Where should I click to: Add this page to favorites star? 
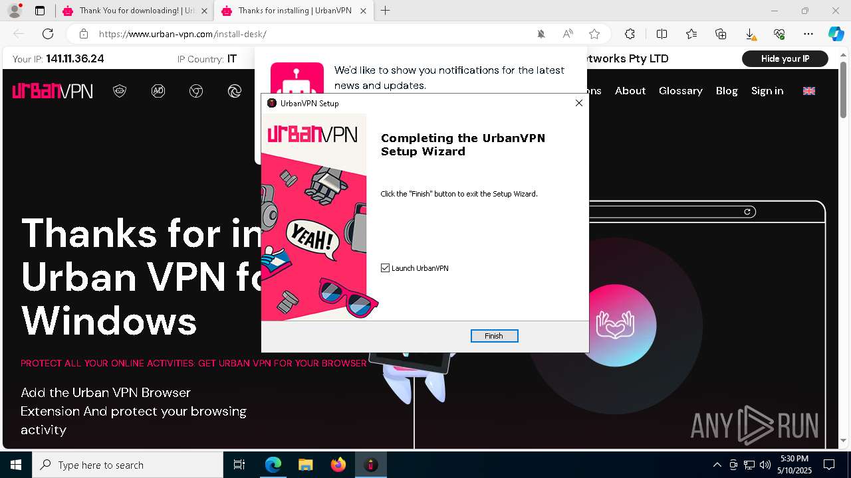click(594, 34)
